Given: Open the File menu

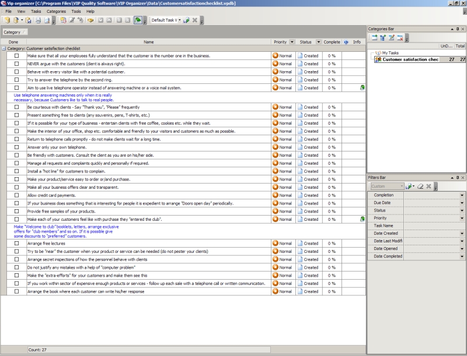Looking at the screenshot, I should tap(8, 11).
